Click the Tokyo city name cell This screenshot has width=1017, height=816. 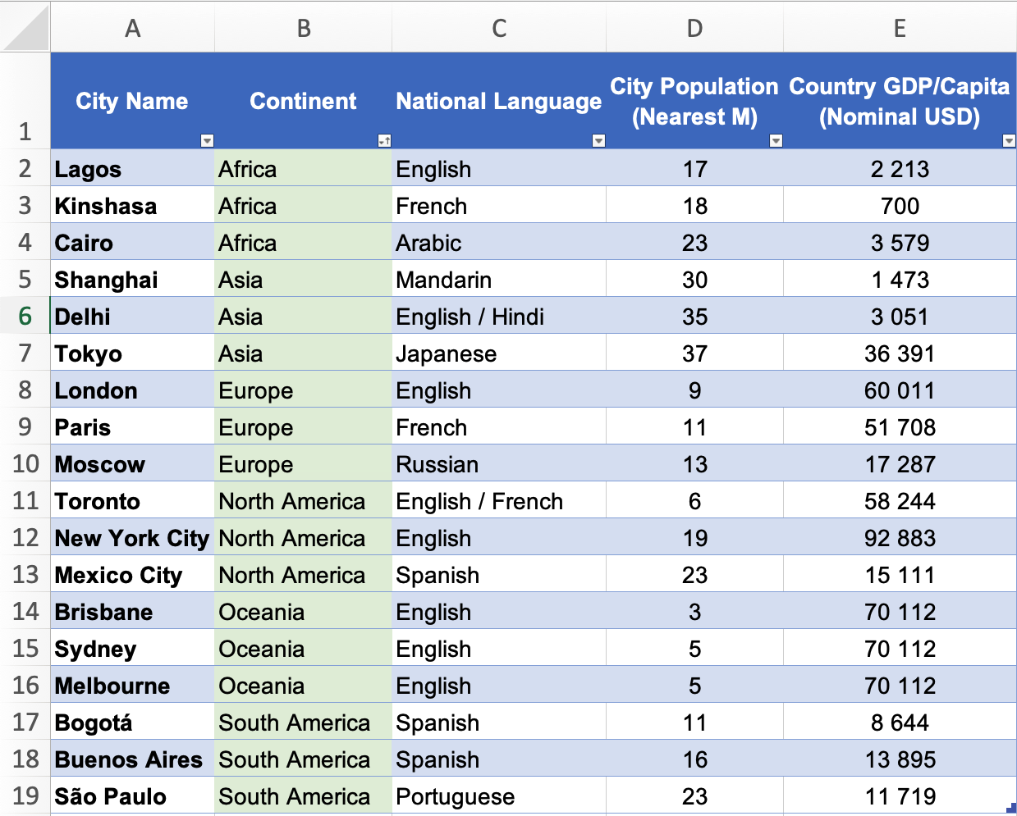pos(89,354)
